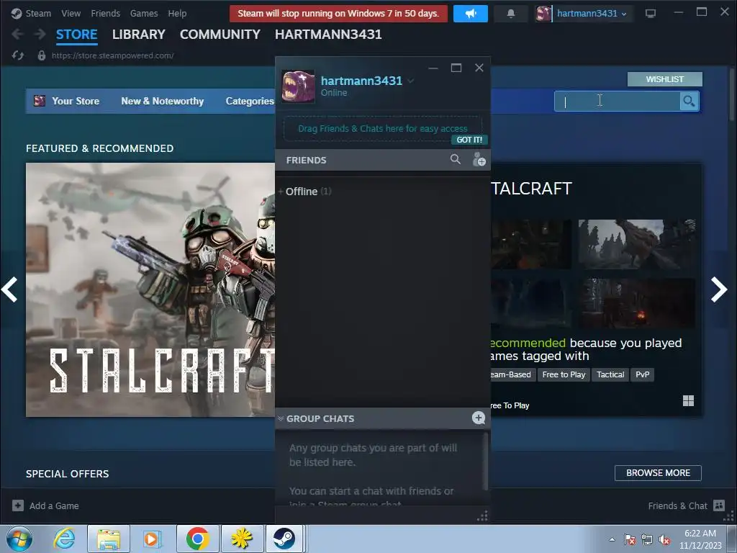Open the Windows Start menu

[19, 539]
